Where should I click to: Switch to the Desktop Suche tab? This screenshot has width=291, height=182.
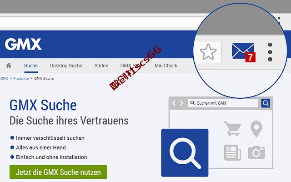pyautogui.click(x=66, y=66)
